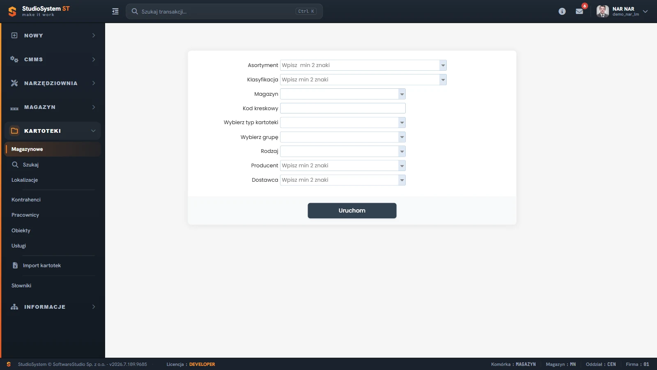
Task: Click the Narzędziownia tools icon
Action: click(14, 83)
